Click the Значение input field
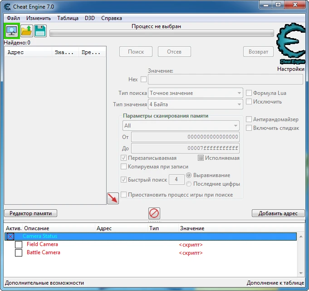The width and height of the screenshot is (309, 291). [x=226, y=79]
